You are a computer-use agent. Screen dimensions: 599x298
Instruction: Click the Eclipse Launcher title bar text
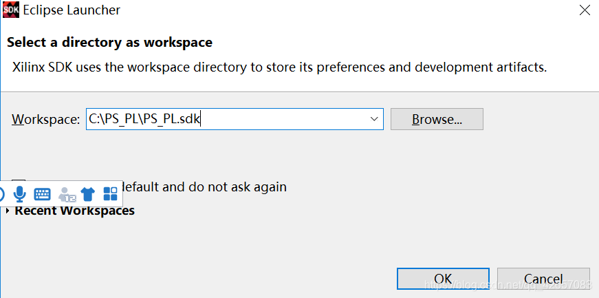[72, 10]
